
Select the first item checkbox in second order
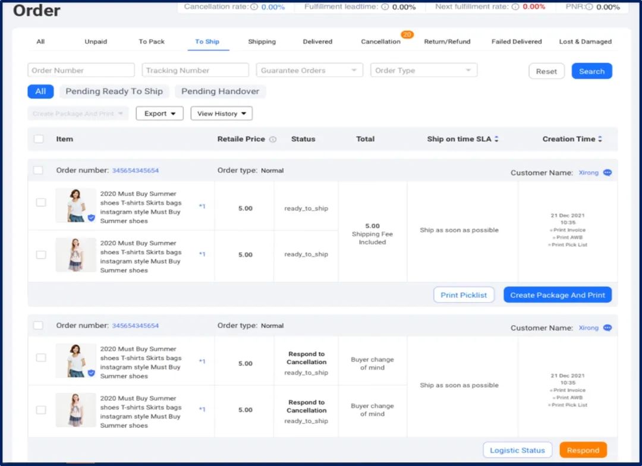pos(41,358)
